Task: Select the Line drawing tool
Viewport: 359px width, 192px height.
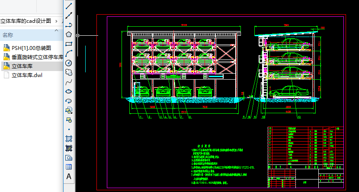Action: click(69, 6)
